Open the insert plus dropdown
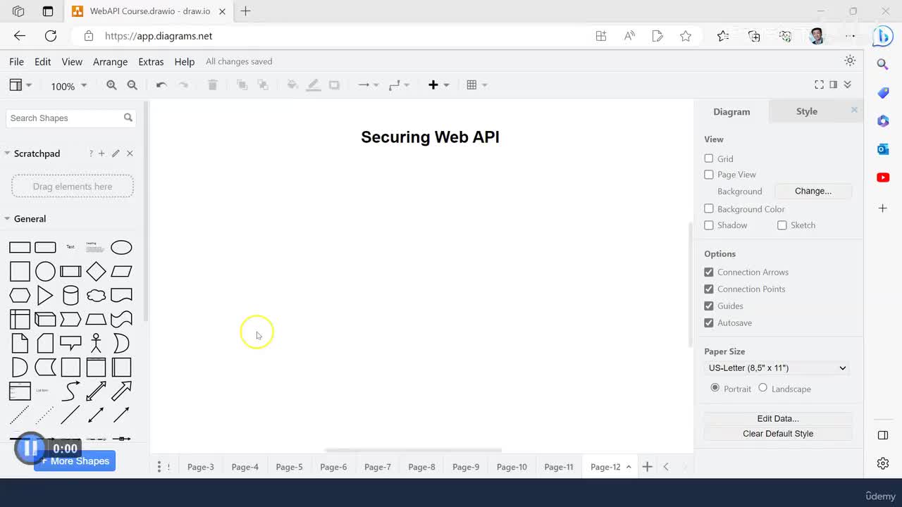902x507 pixels. click(x=439, y=85)
